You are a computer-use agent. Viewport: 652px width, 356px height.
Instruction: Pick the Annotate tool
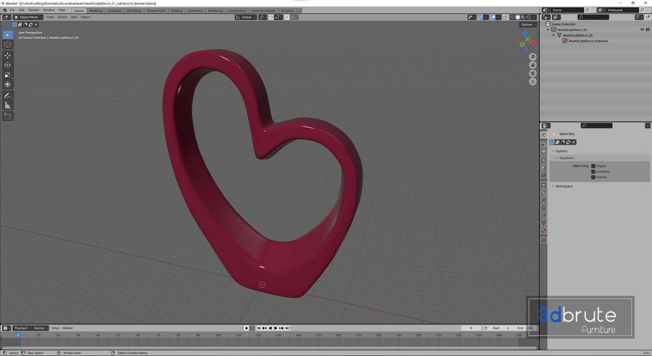(x=8, y=96)
